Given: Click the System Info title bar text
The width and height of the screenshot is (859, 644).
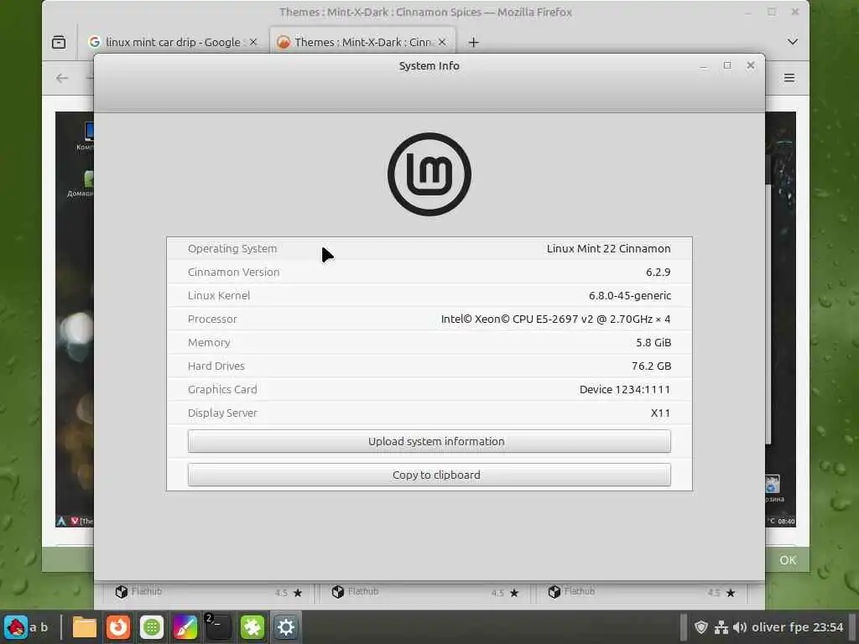Looking at the screenshot, I should click(429, 65).
